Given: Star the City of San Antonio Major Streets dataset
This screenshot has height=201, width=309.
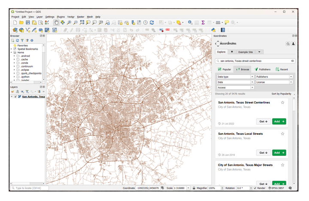Looking at the screenshot, I should point(282,165).
